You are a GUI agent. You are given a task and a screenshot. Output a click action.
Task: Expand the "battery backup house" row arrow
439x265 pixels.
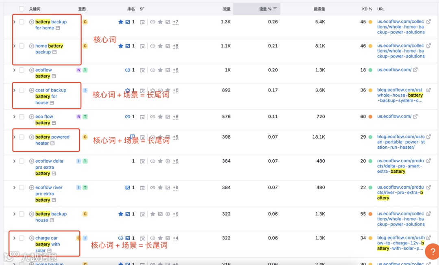[x=13, y=214]
